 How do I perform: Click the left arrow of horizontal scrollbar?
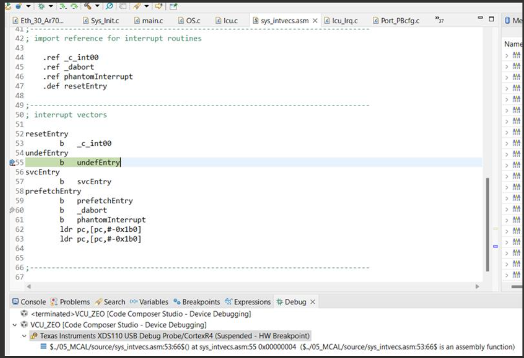coord(29,286)
